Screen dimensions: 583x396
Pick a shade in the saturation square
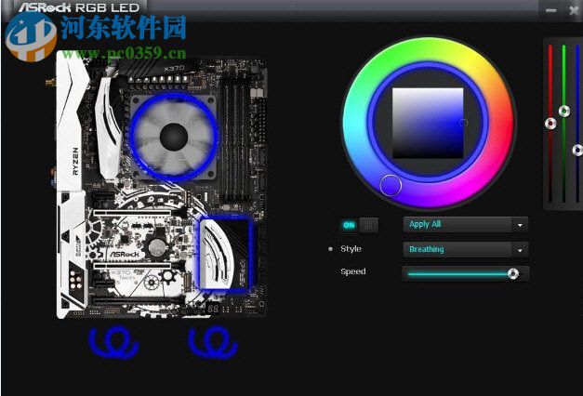(428, 124)
